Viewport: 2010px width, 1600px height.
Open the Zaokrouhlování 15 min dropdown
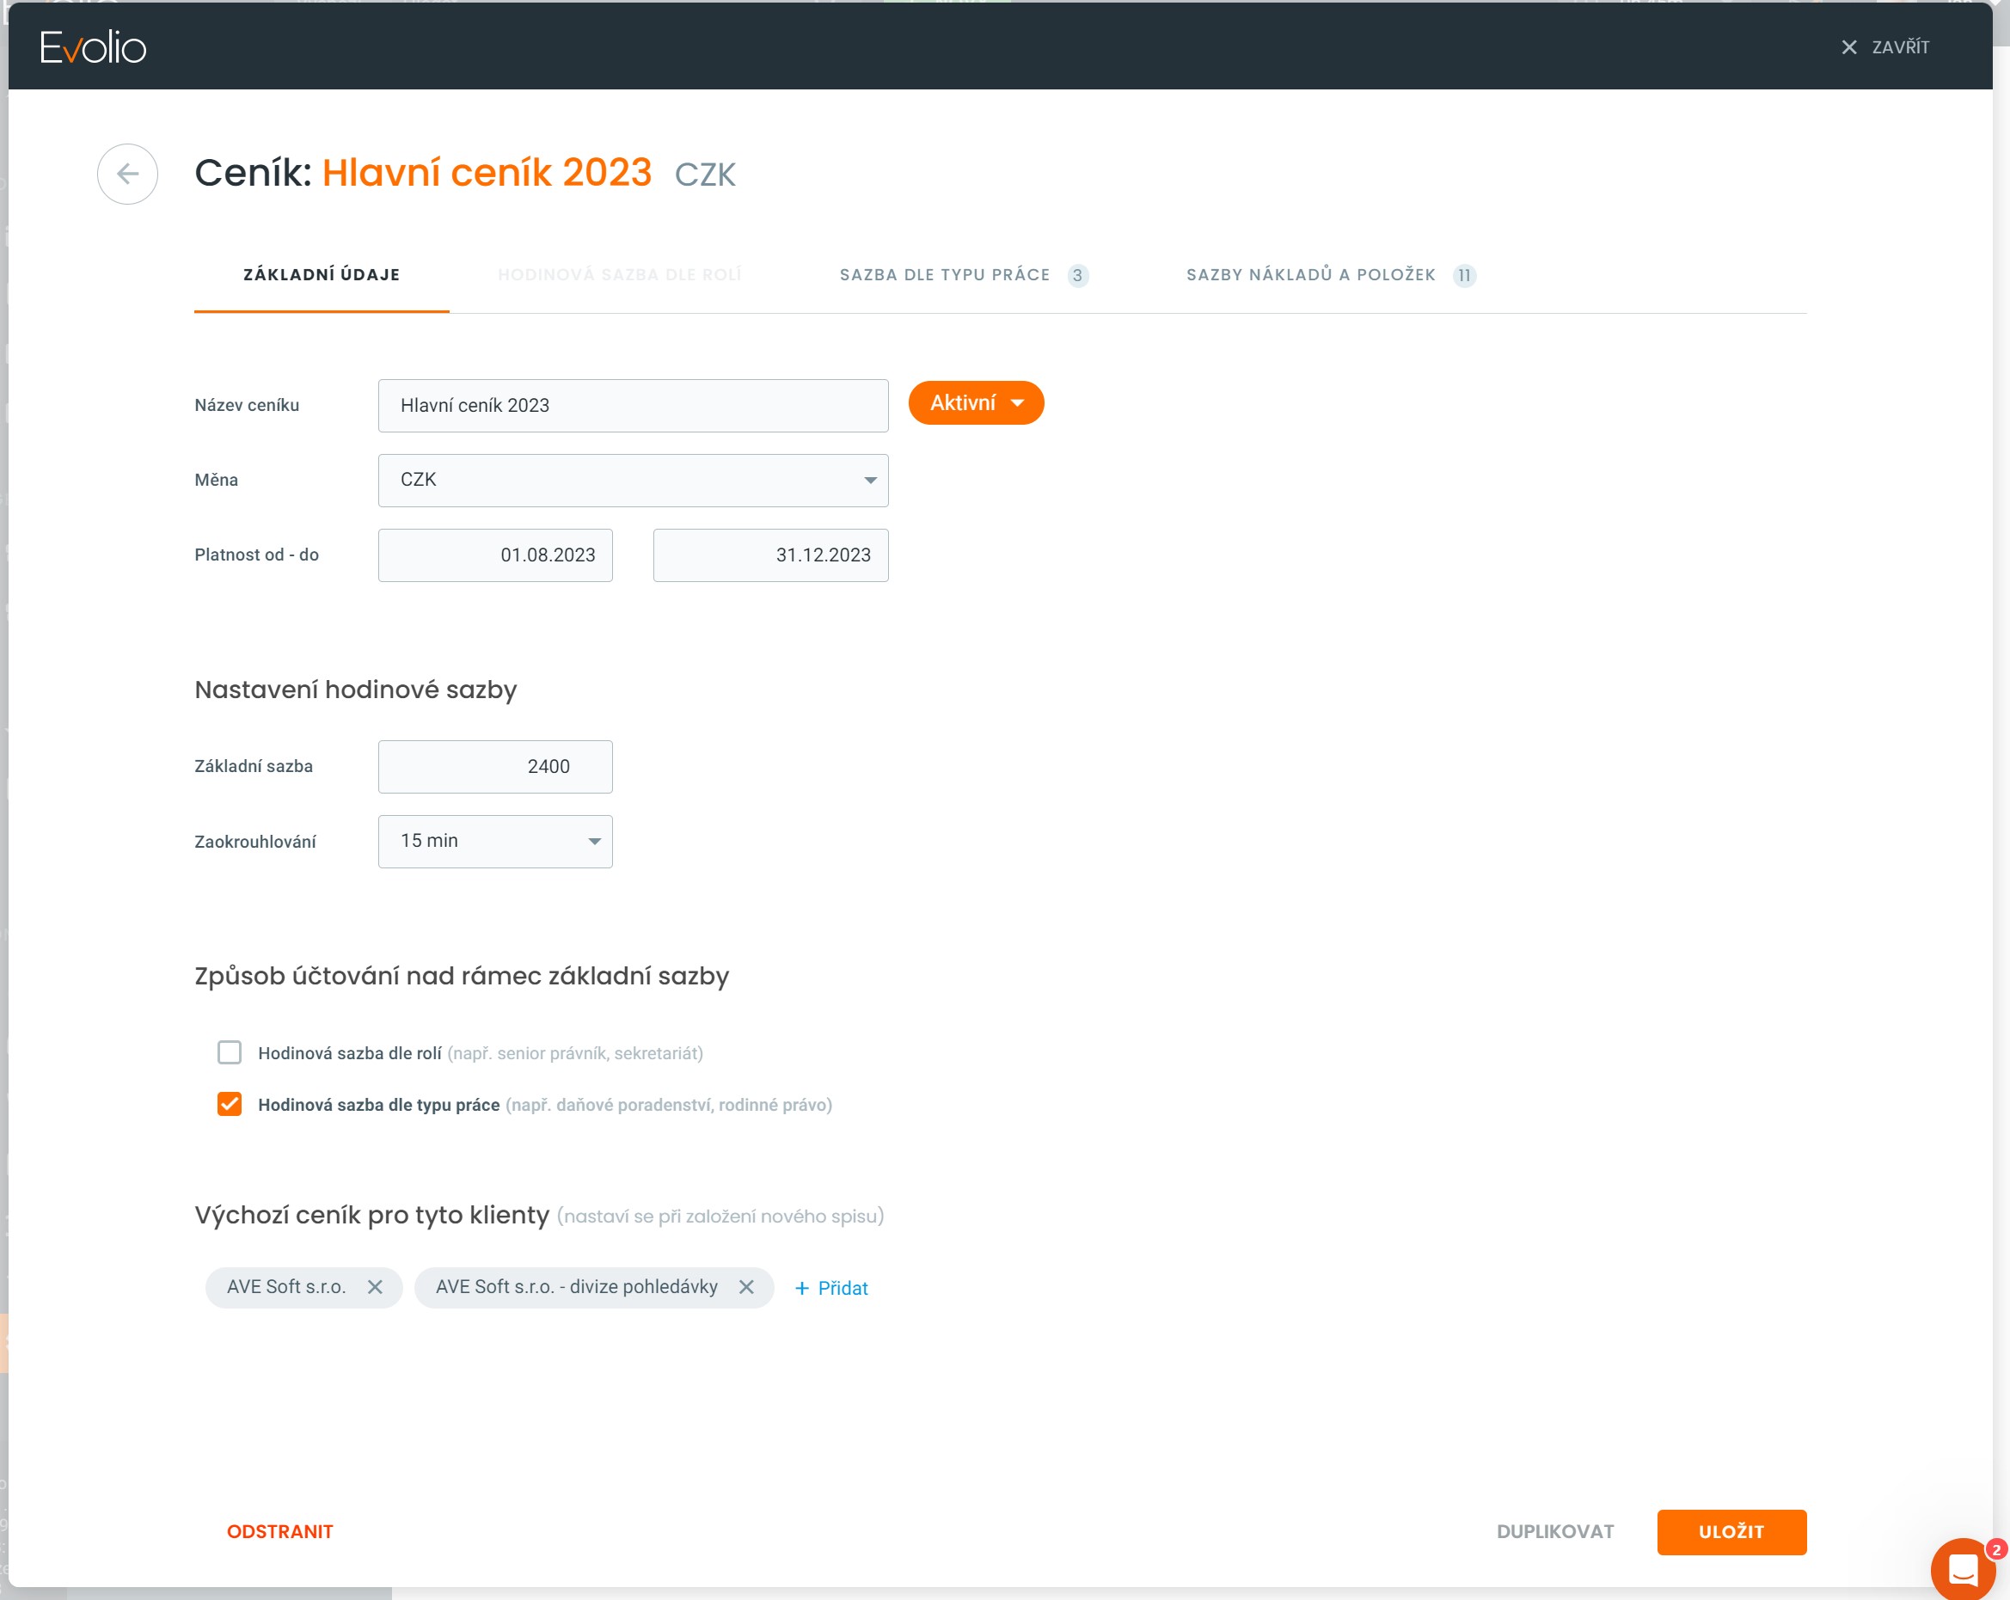[x=495, y=841]
